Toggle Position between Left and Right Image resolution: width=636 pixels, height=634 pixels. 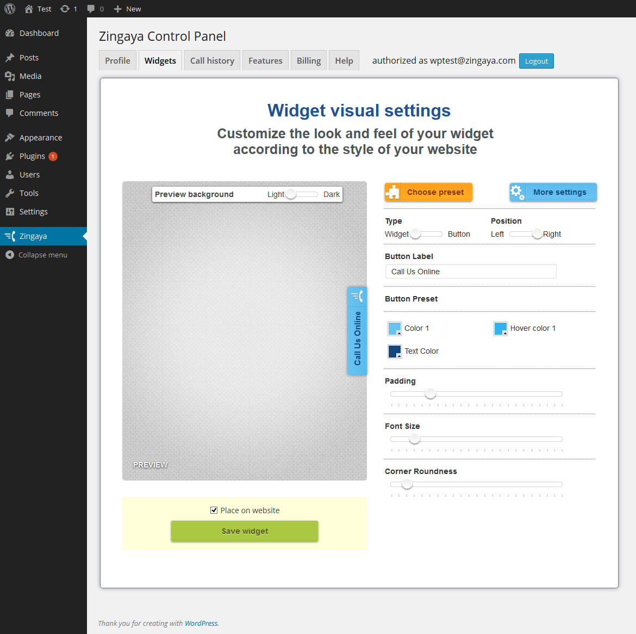[526, 234]
